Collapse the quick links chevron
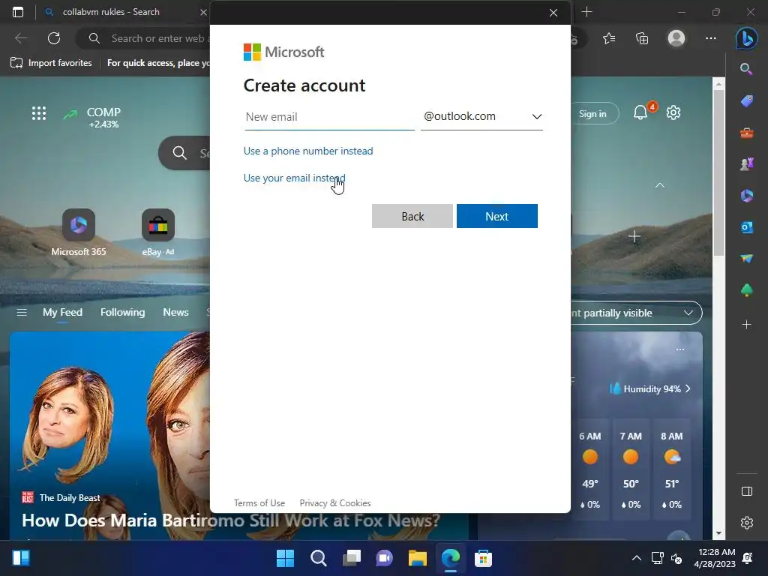768x576 pixels. (660, 185)
